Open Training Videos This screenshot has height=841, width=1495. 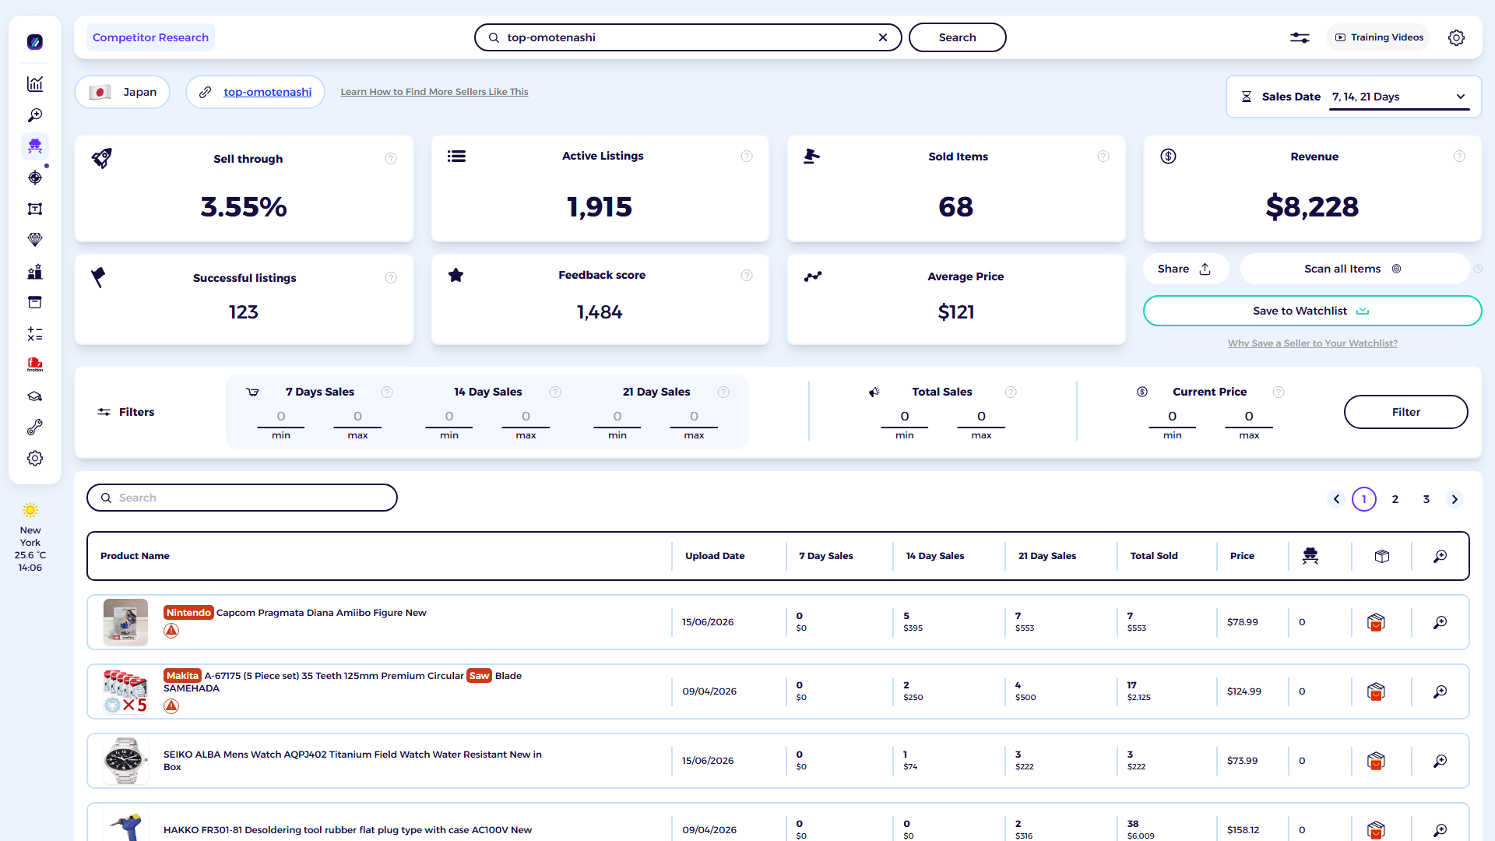[x=1379, y=37]
